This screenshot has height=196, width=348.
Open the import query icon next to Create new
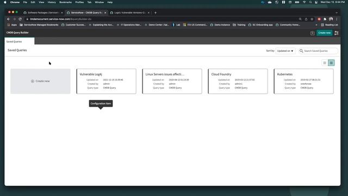313,33
